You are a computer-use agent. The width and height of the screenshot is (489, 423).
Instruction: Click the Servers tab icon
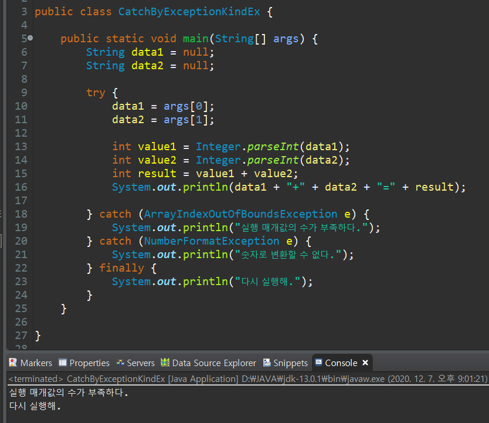tap(120, 362)
